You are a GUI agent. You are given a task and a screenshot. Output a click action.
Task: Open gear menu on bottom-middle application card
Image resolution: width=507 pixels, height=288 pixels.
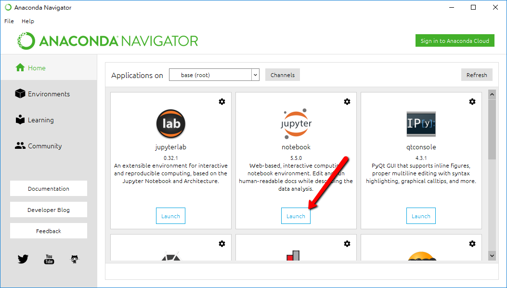pos(347,244)
